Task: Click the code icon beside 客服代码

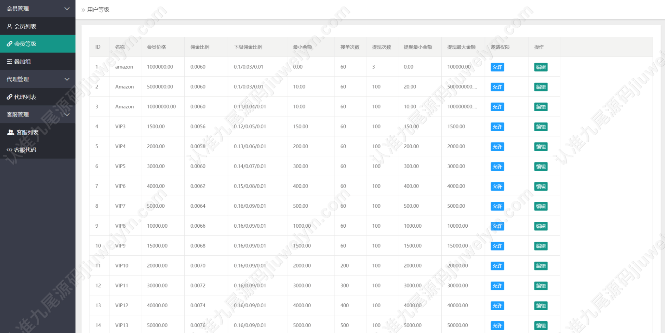Action: point(9,150)
